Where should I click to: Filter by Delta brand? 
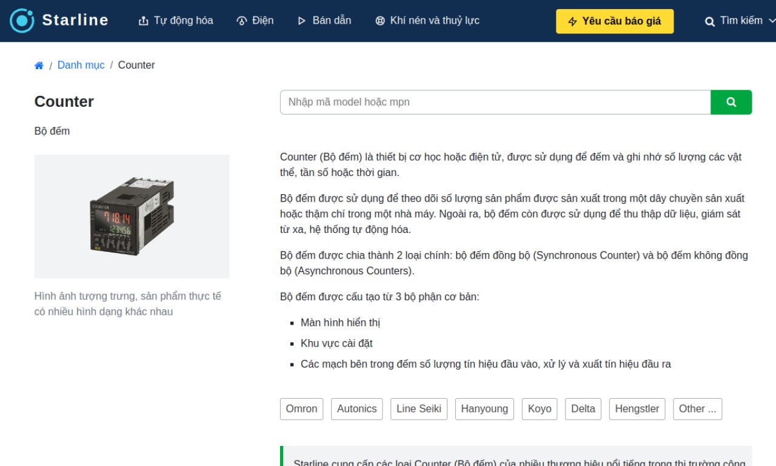tap(583, 409)
